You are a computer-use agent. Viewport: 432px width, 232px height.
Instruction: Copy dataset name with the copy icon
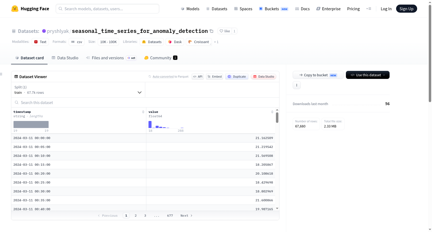coord(212,31)
